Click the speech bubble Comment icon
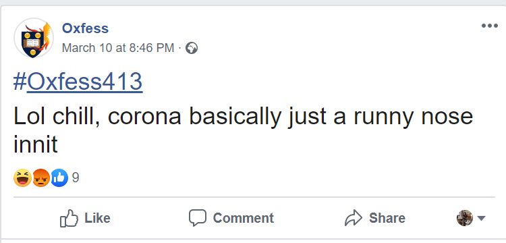The width and height of the screenshot is (506, 243). [198, 218]
